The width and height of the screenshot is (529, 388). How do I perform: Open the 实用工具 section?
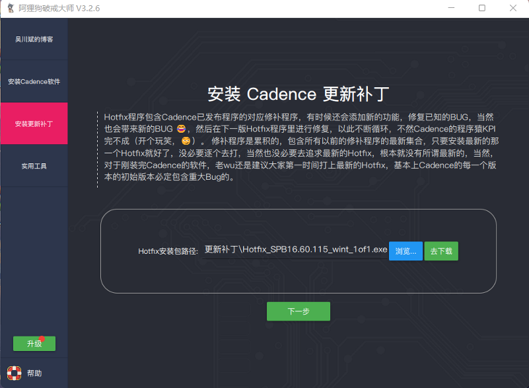tap(34, 166)
